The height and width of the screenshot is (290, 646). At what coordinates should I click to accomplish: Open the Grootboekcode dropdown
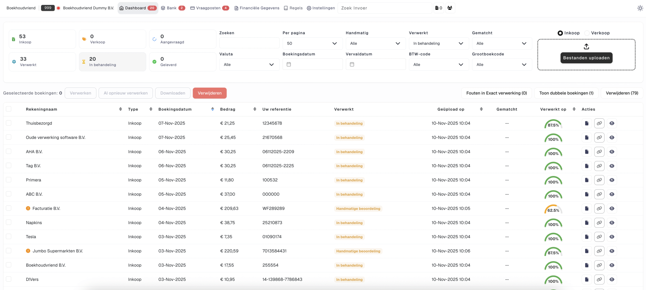502,65
